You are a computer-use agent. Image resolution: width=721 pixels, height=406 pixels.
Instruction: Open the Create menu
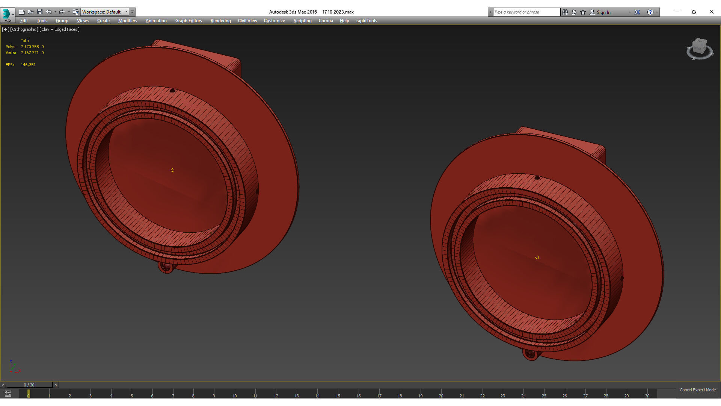(x=103, y=21)
